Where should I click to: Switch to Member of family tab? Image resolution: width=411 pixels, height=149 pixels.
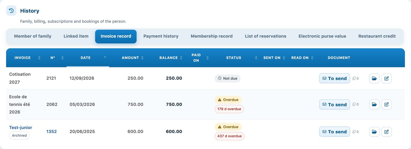coord(33,36)
